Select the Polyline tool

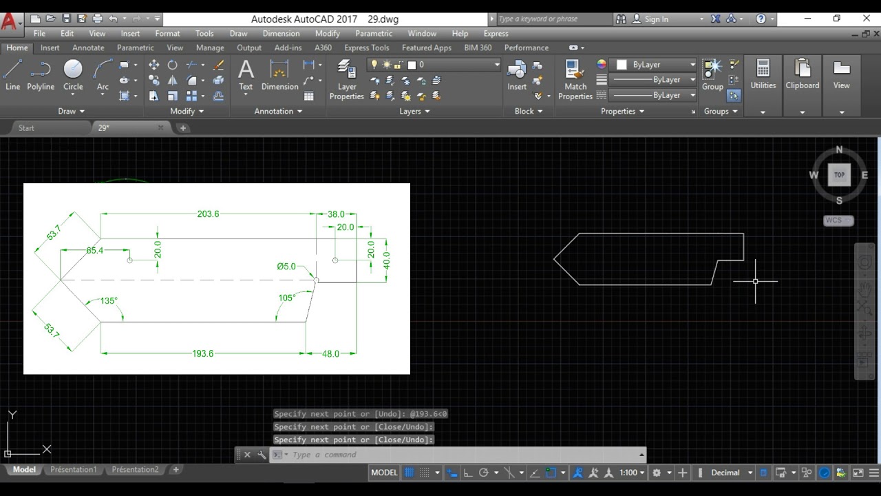pyautogui.click(x=41, y=74)
